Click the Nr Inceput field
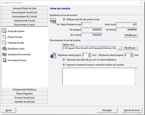The width and height of the screenshot is (145, 115). click(92, 30)
